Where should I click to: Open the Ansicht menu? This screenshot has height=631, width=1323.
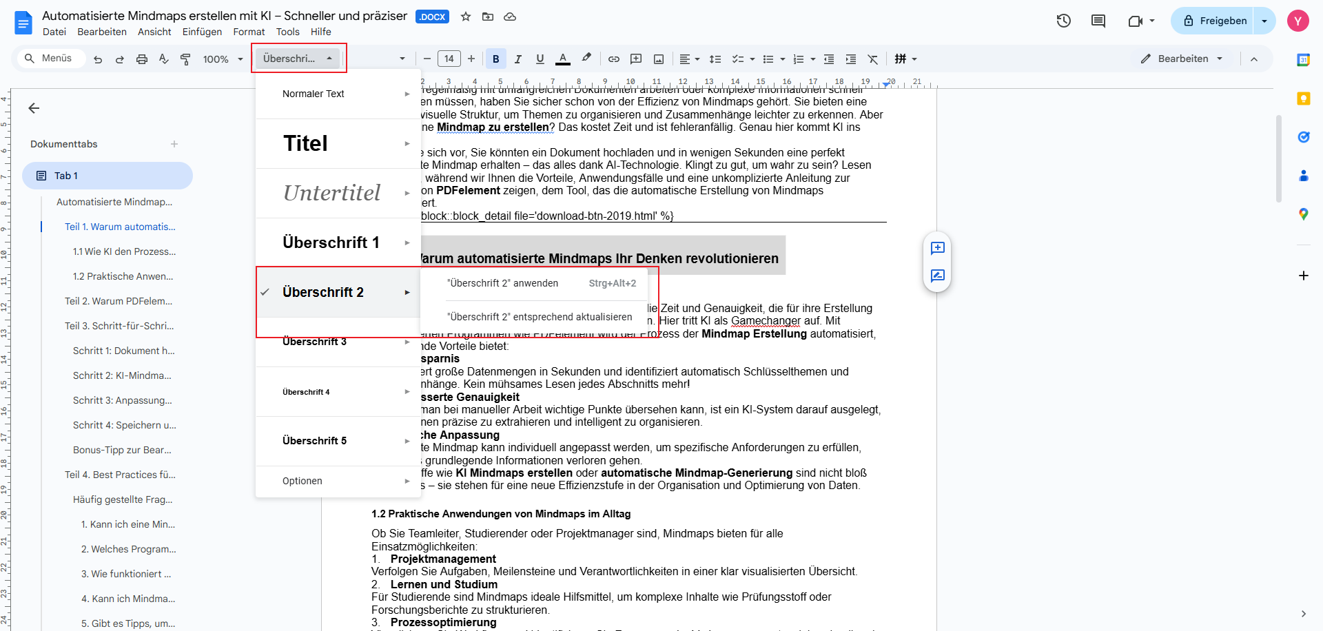click(154, 32)
